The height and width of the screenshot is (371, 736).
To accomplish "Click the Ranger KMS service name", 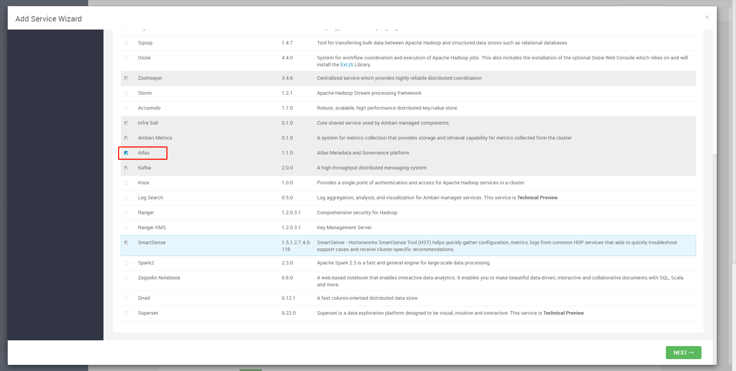I will pos(152,228).
